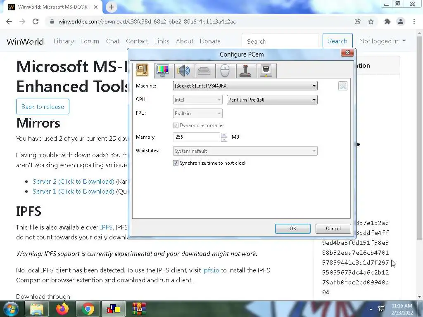Screen dimensions: 423x317
Task: Open Chrome extensions puzzle icon
Action: (x=387, y=21)
